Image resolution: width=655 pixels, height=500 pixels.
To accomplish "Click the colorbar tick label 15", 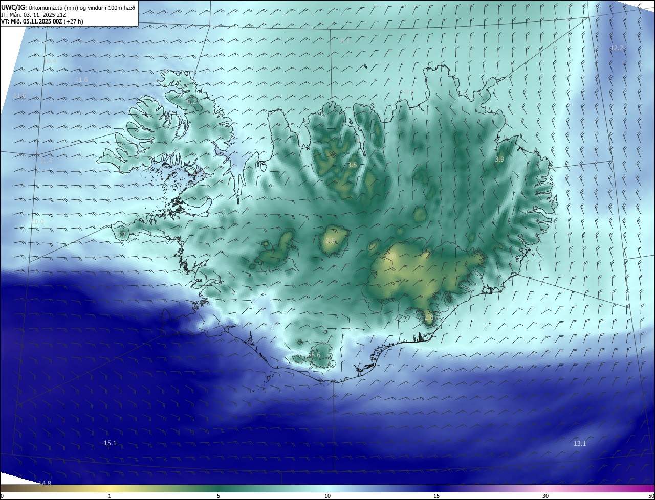I will point(436,496).
